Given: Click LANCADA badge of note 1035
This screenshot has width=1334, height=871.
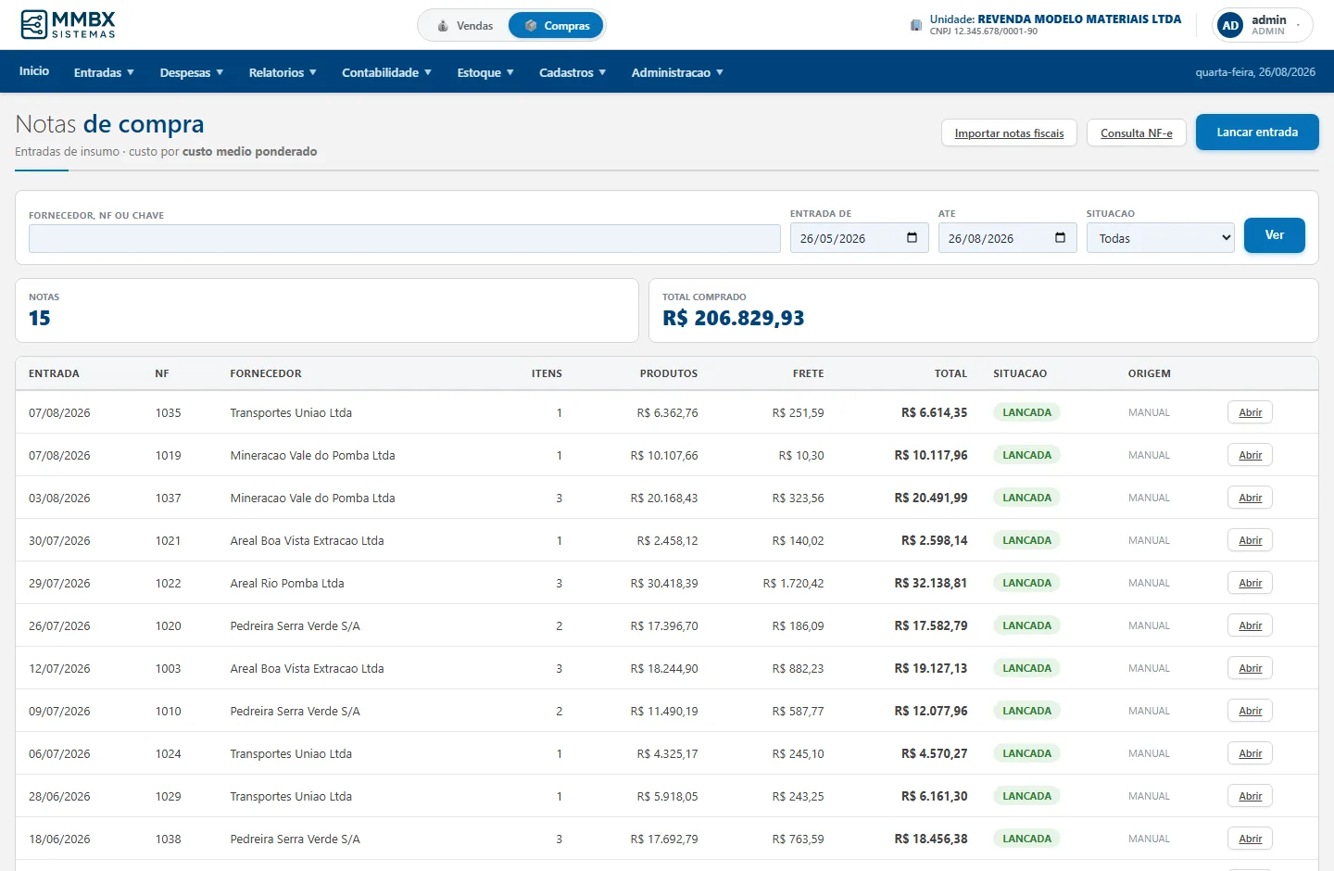Looking at the screenshot, I should (1026, 412).
